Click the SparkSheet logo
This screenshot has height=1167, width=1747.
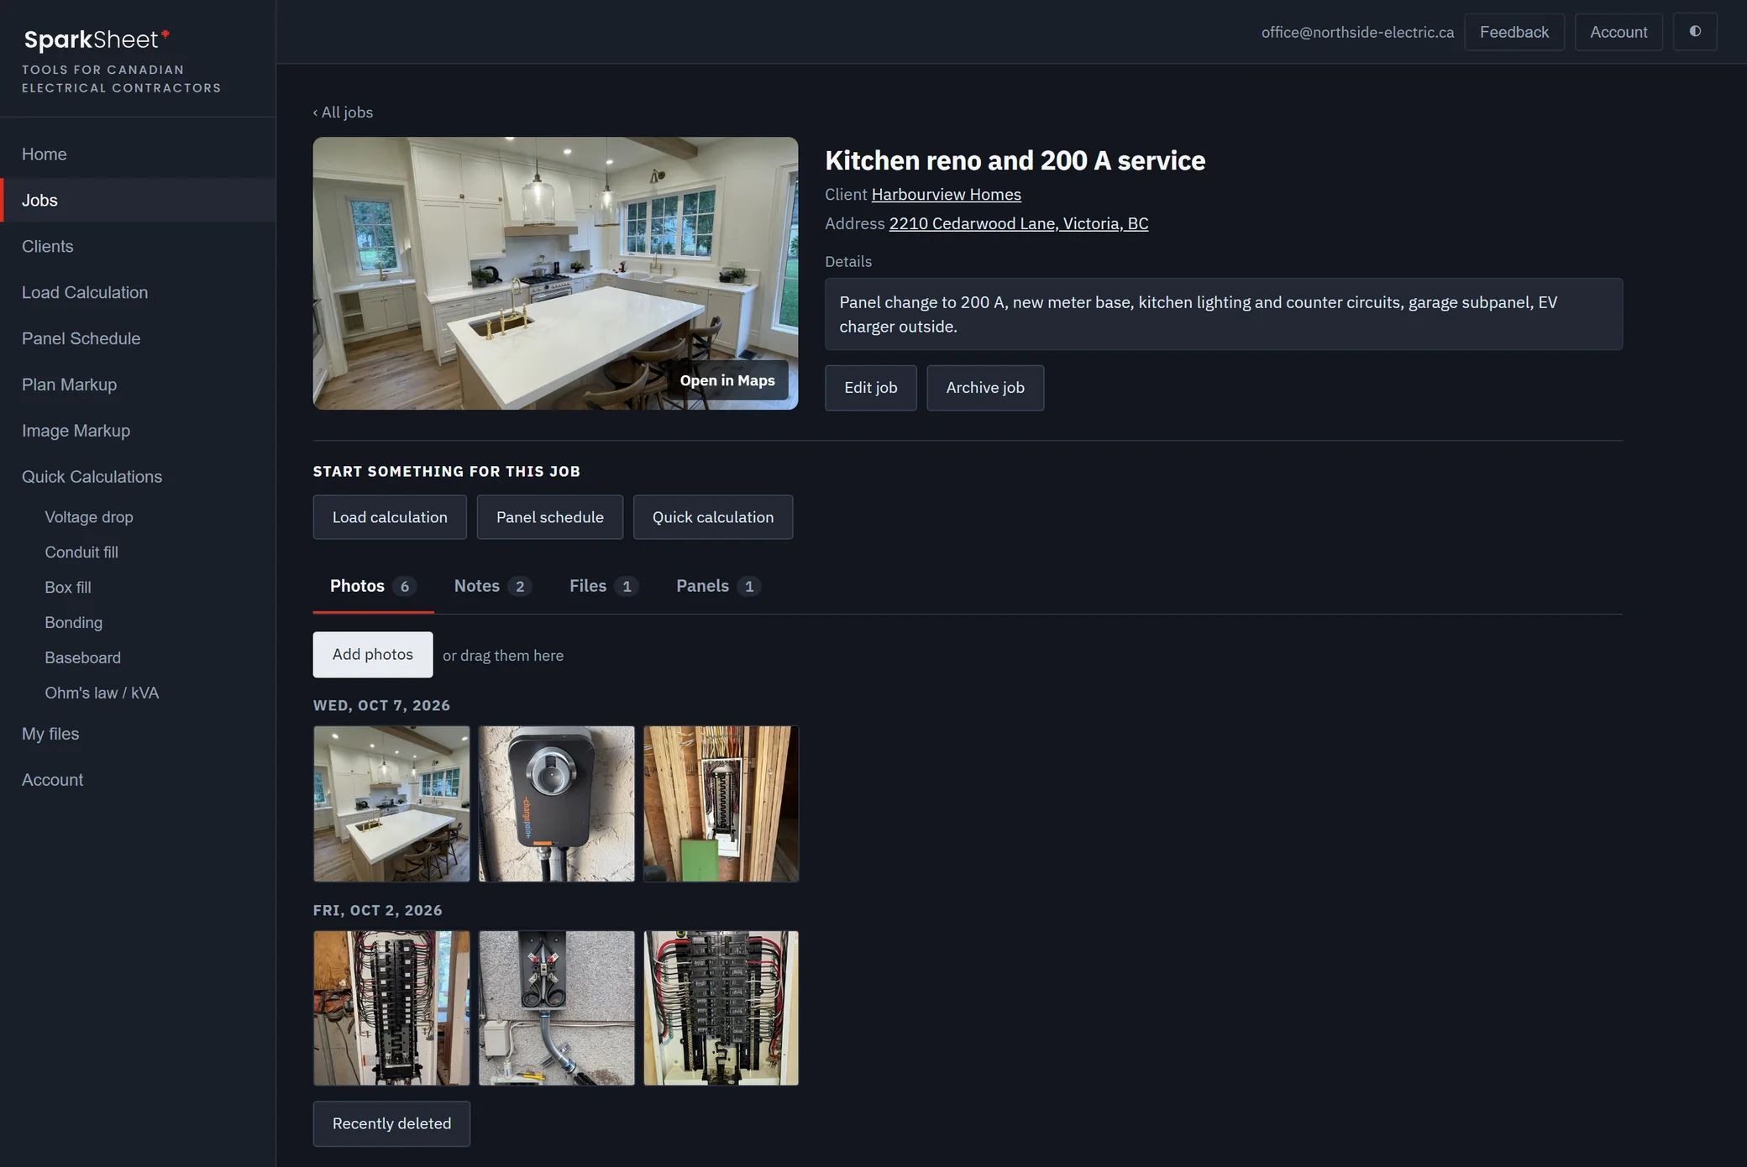97,39
